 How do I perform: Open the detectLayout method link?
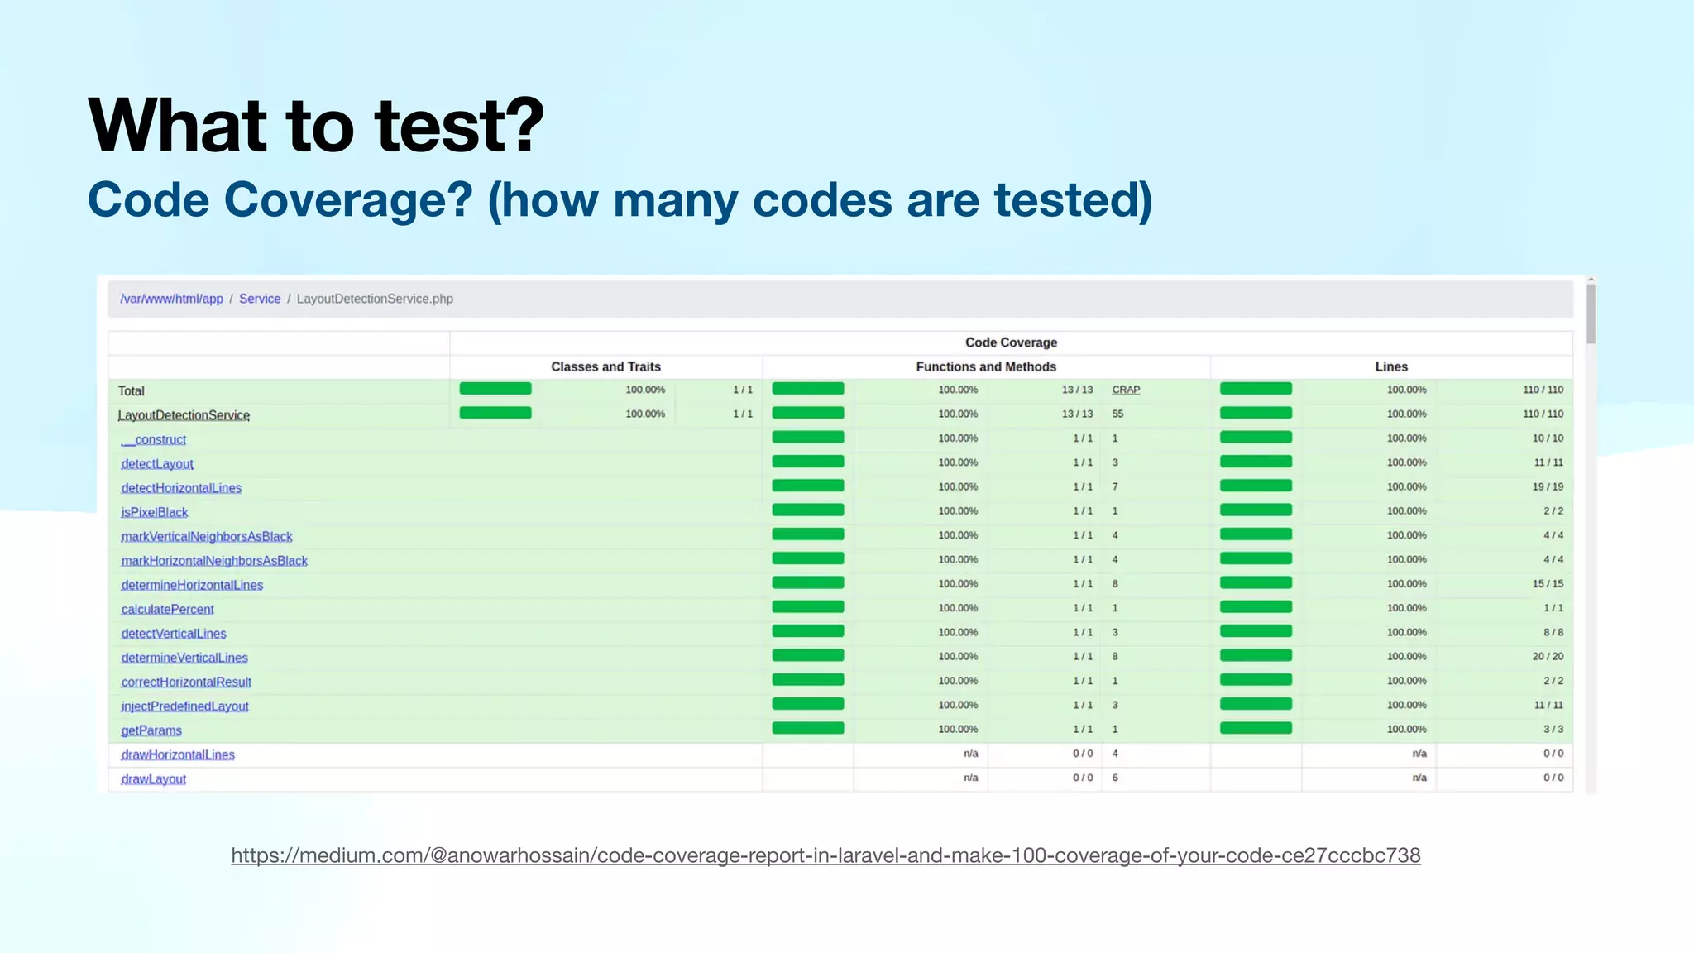point(157,464)
